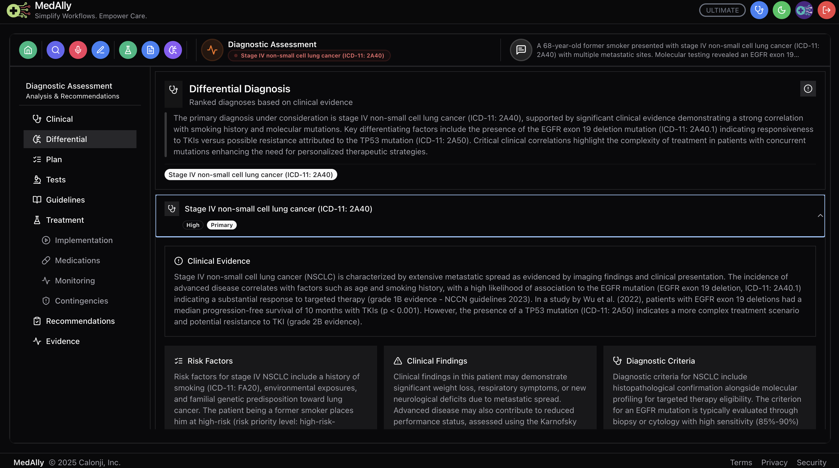Select the blue pencil edit icon
Screen dimensions: 839x468
point(100,50)
